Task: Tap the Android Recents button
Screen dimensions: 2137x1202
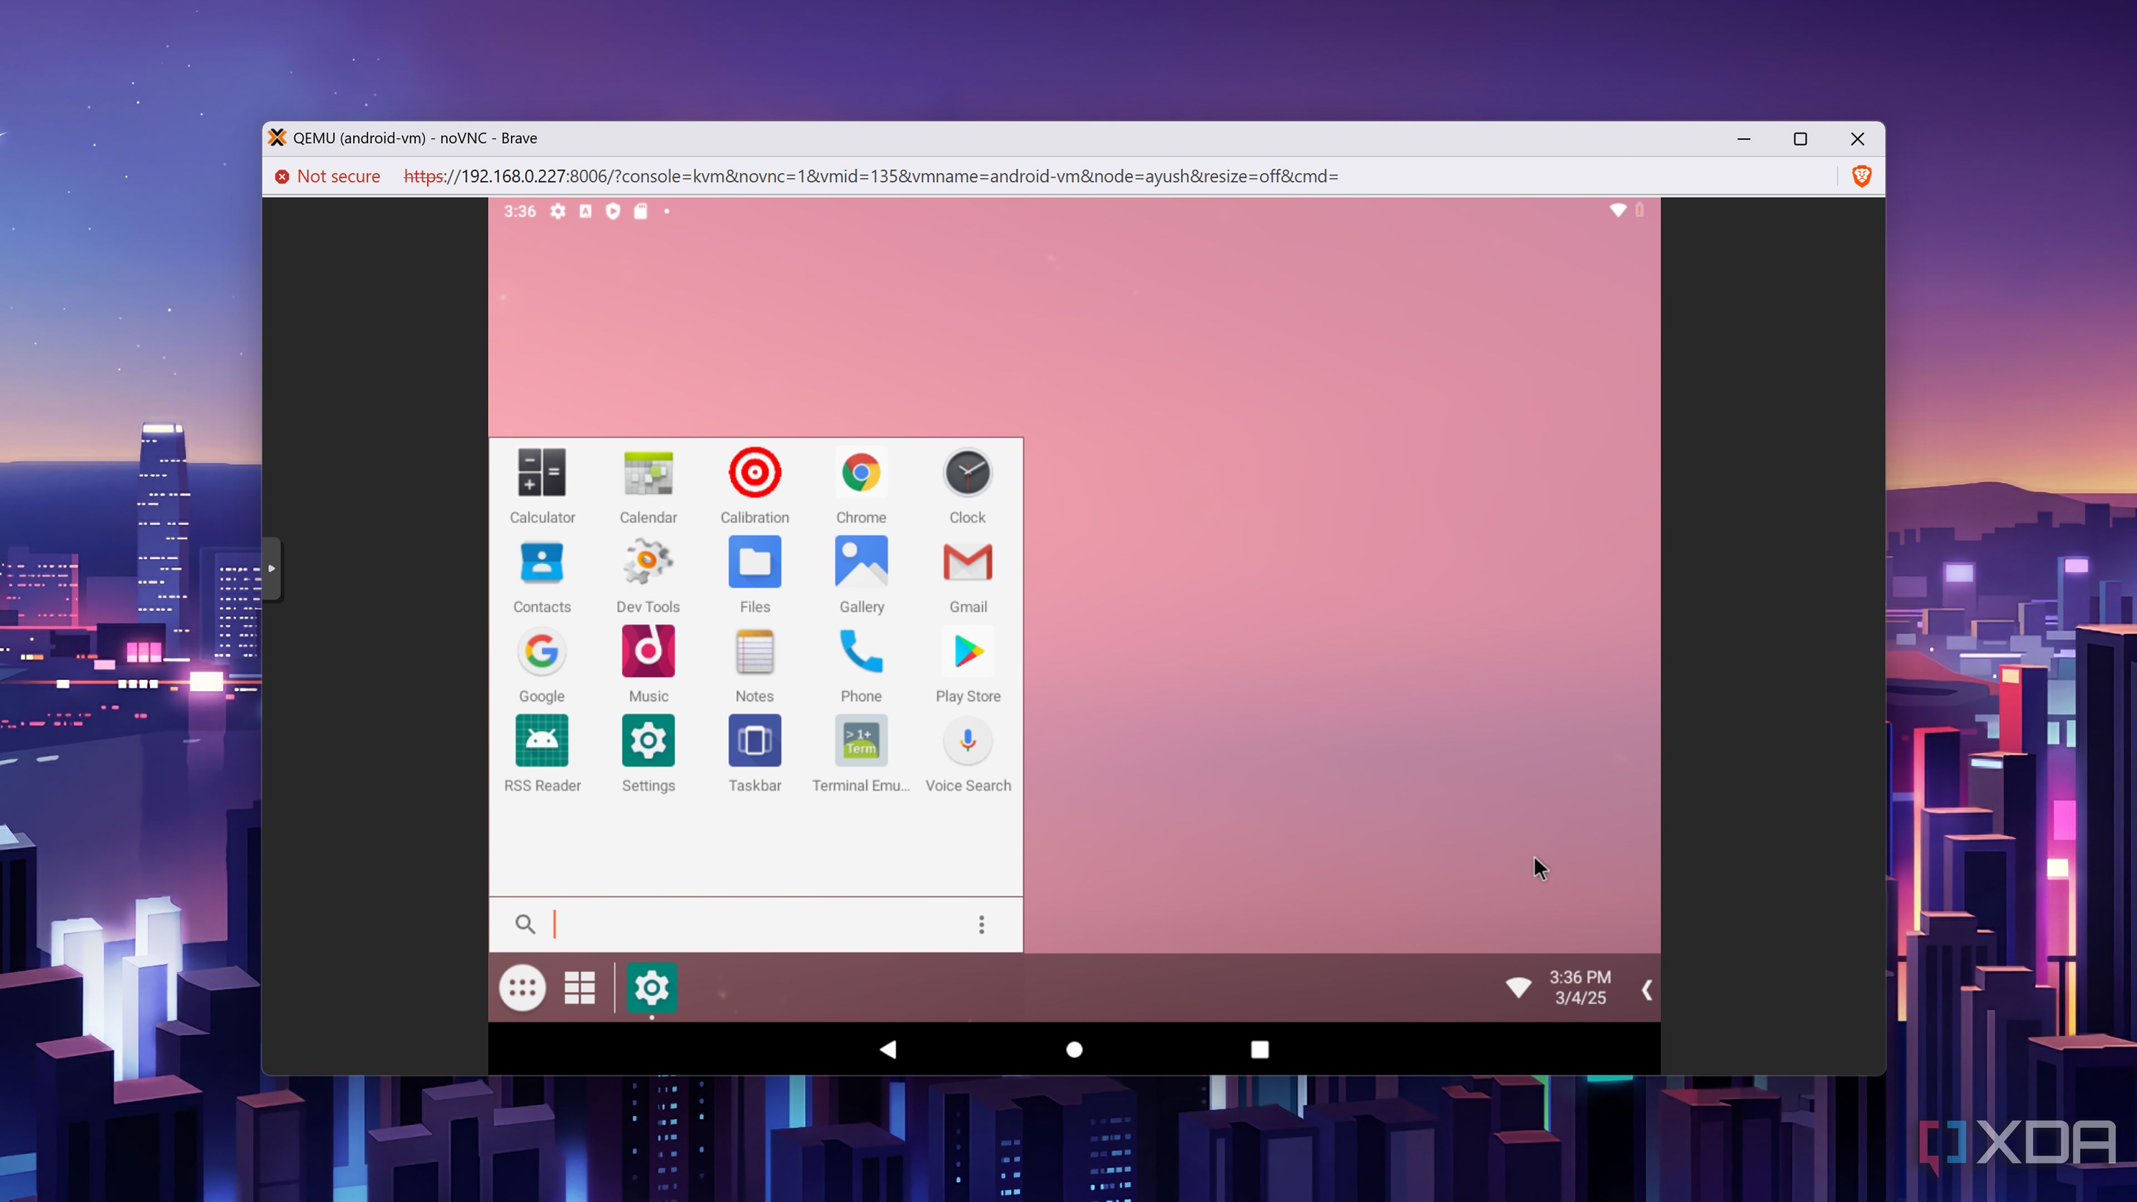Action: (x=1259, y=1050)
